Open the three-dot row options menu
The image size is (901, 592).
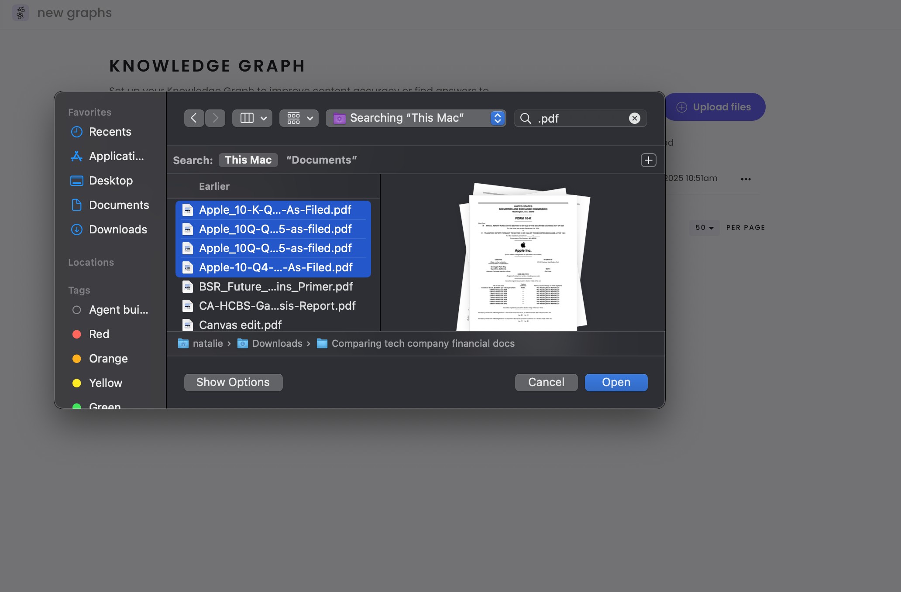pos(746,179)
